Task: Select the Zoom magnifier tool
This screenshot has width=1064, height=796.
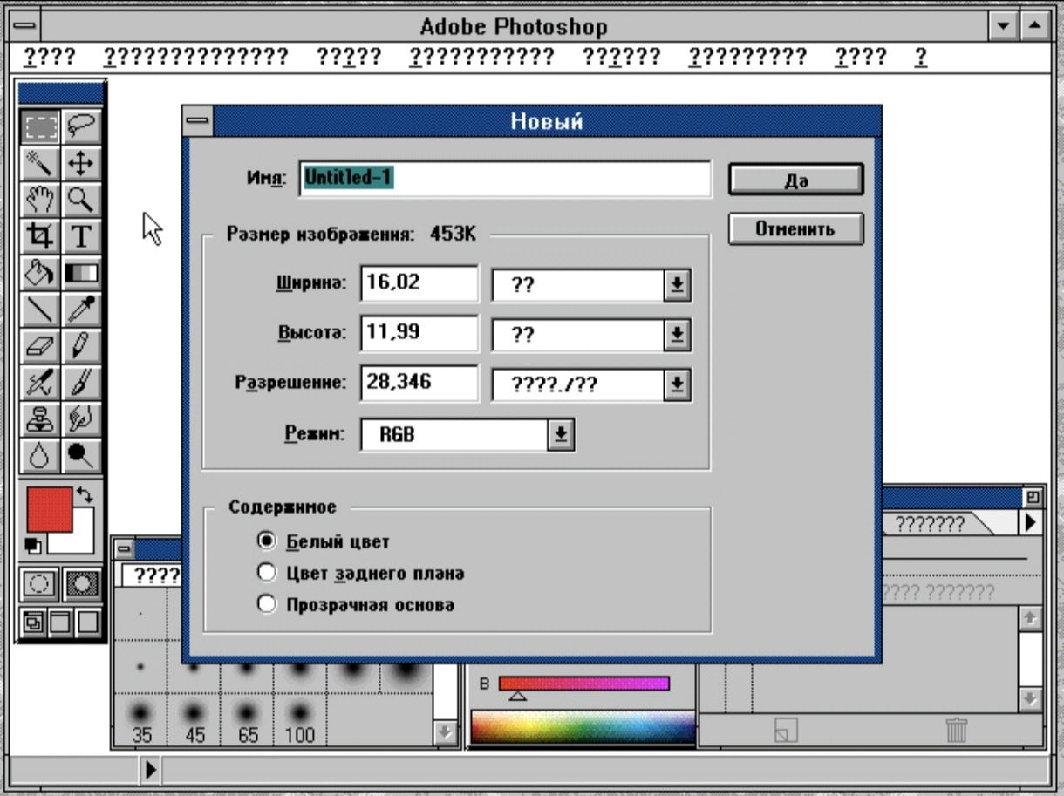Action: click(81, 200)
